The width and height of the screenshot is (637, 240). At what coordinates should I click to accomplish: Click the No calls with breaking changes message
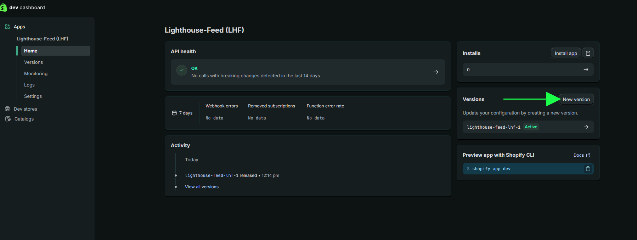(255, 76)
